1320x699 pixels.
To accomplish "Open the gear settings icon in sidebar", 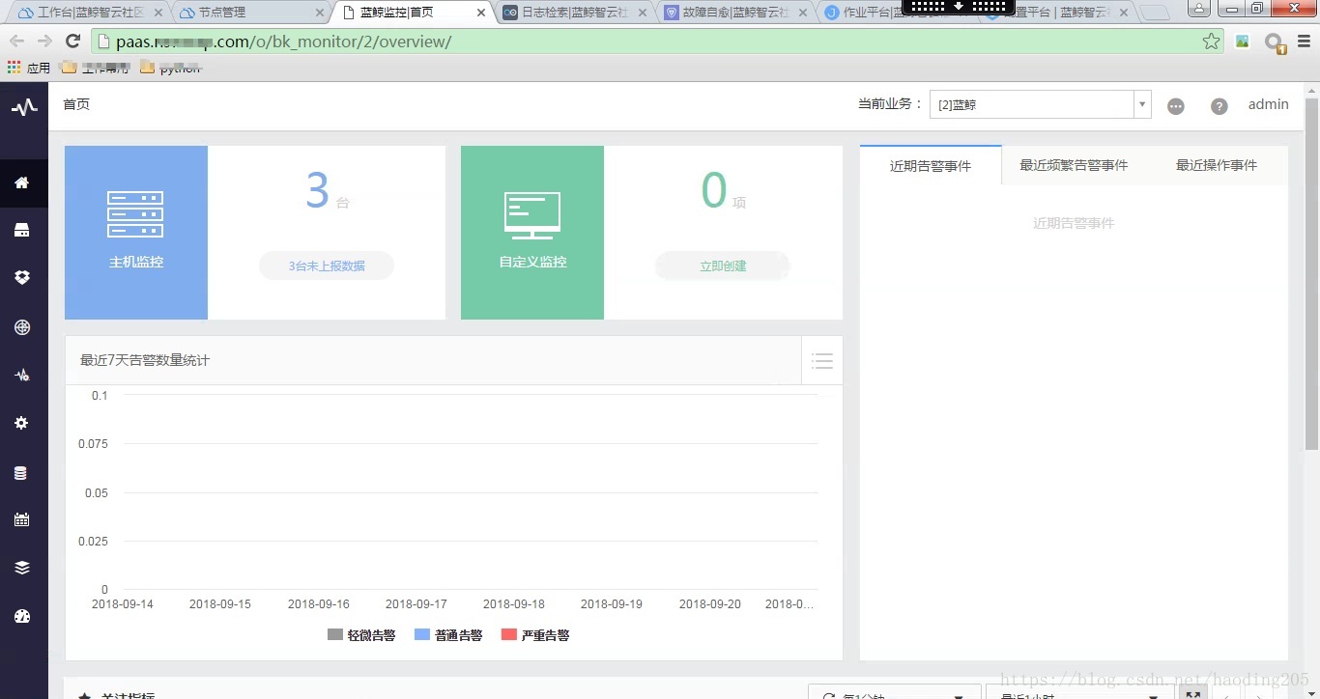I will coord(22,423).
